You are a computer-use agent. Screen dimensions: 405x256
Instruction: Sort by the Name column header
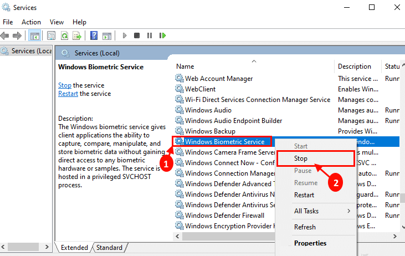[x=254, y=66]
